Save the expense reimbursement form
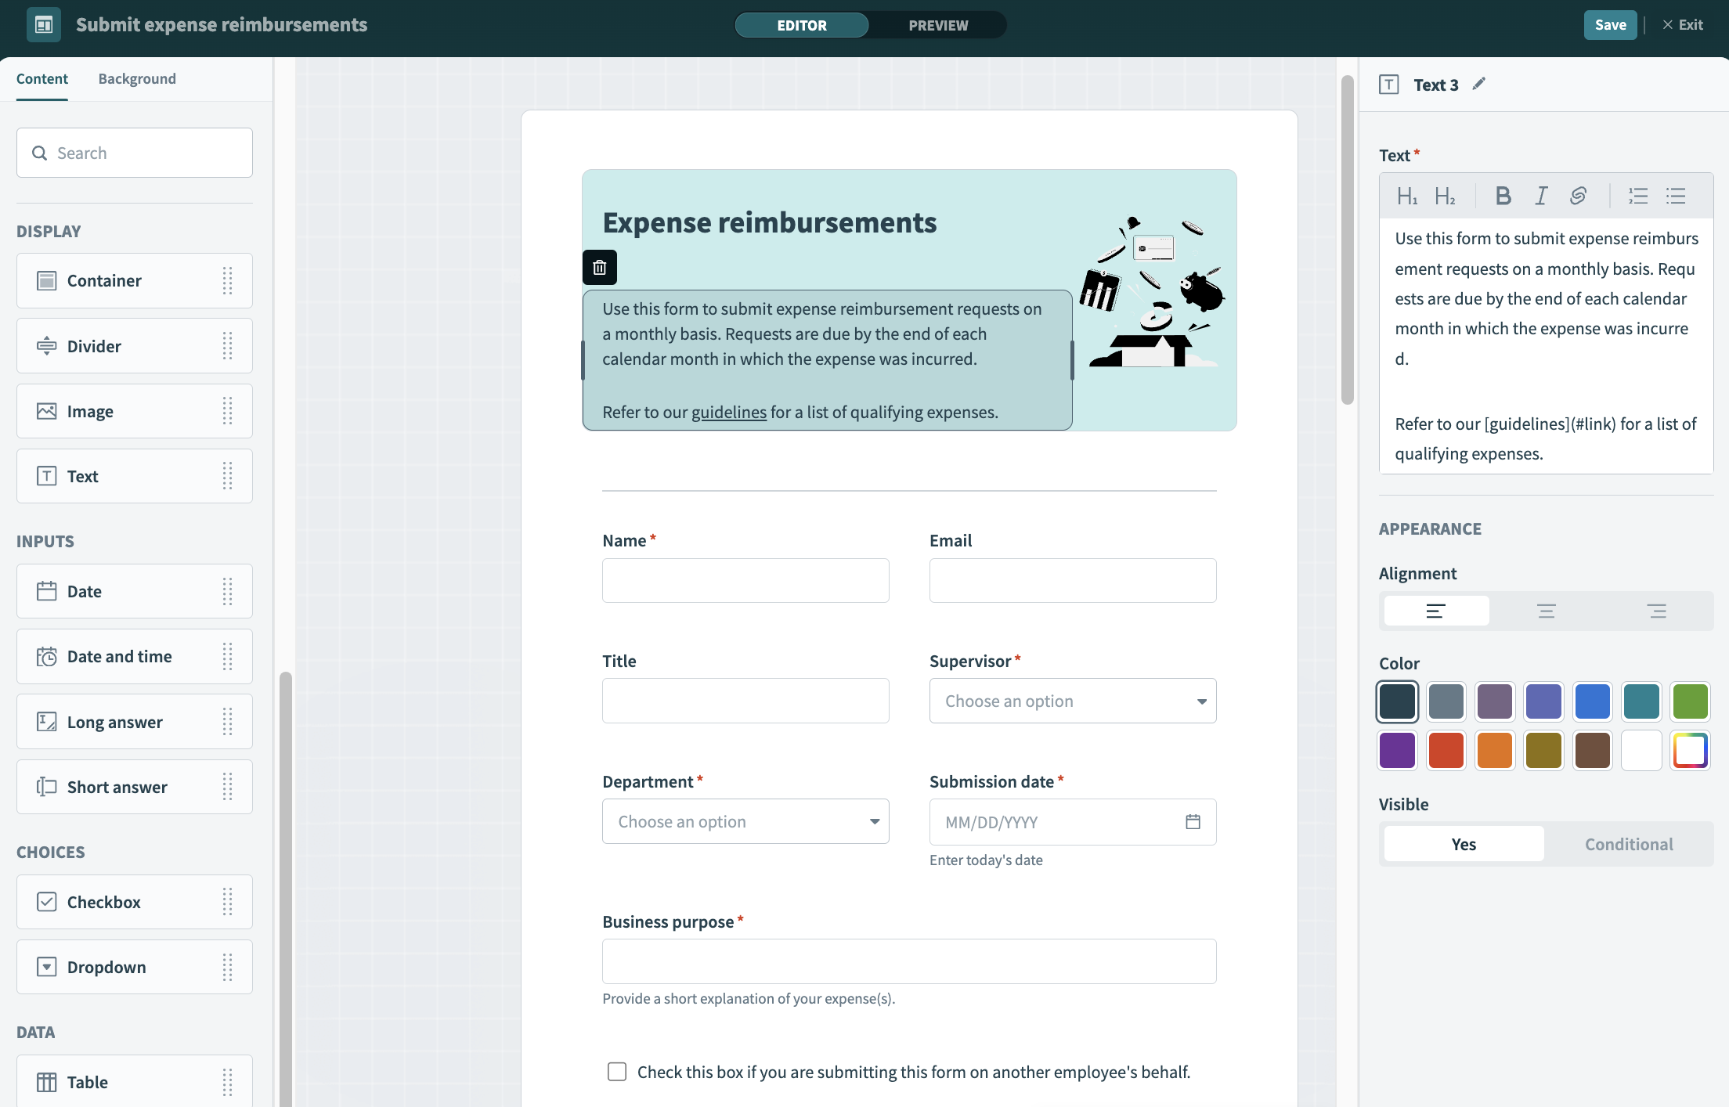This screenshot has width=1729, height=1107. coord(1610,24)
